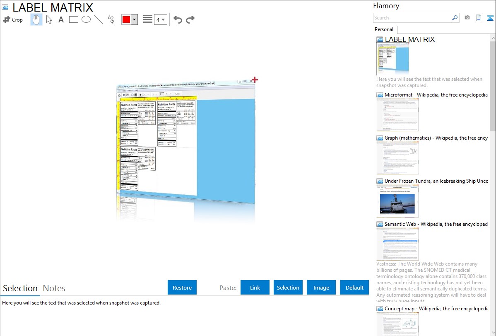Image resolution: width=496 pixels, height=336 pixels.
Task: Redo the last undone edit
Action: coord(190,19)
